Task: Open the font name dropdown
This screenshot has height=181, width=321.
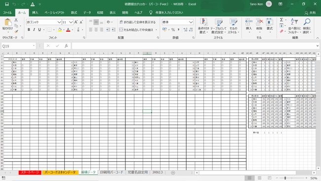Action: [59, 22]
